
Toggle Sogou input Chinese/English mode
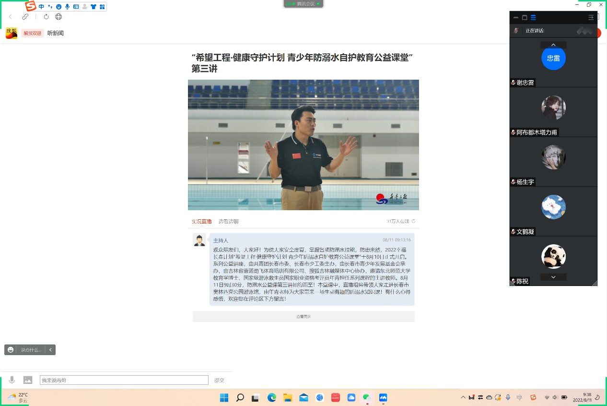(x=41, y=7)
